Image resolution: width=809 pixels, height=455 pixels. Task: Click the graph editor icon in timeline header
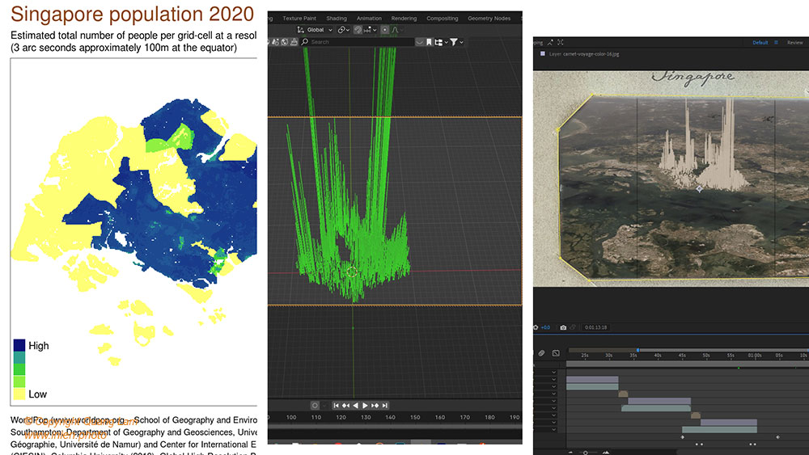tap(556, 353)
